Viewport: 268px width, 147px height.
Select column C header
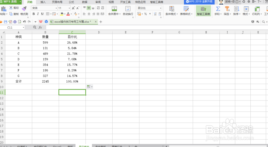(x=72, y=32)
